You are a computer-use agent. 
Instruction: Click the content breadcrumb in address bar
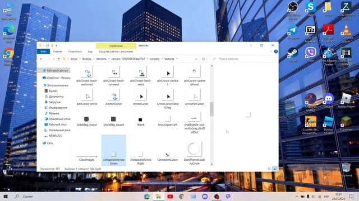click(155, 59)
